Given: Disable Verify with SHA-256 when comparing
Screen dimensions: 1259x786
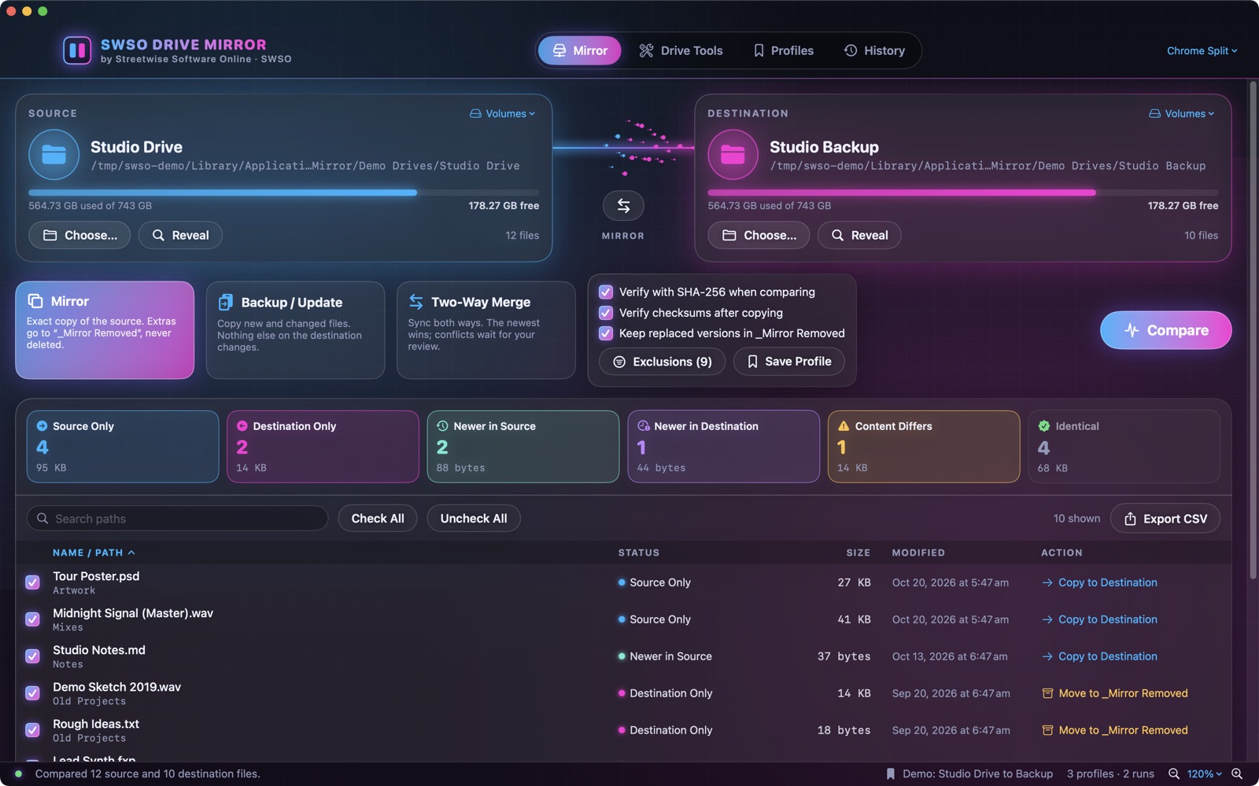Looking at the screenshot, I should click(x=606, y=292).
